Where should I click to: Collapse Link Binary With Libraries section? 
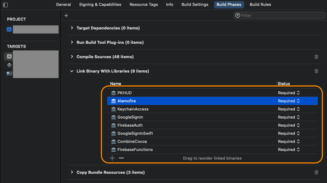(72, 71)
